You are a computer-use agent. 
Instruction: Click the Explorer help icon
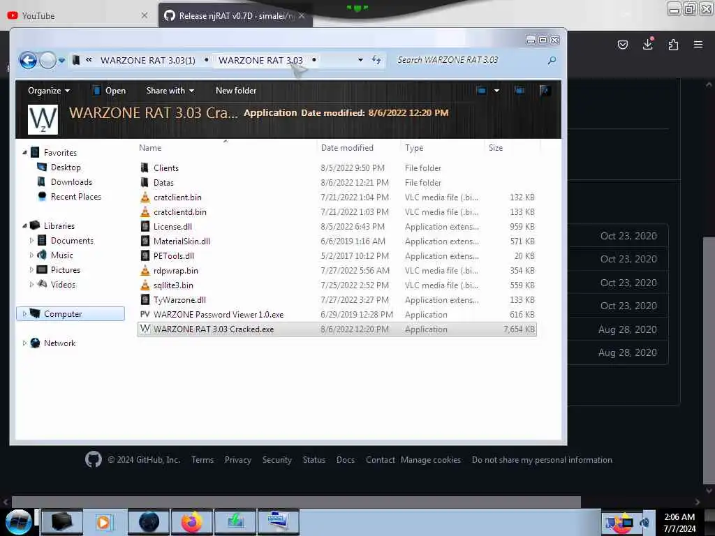(544, 91)
